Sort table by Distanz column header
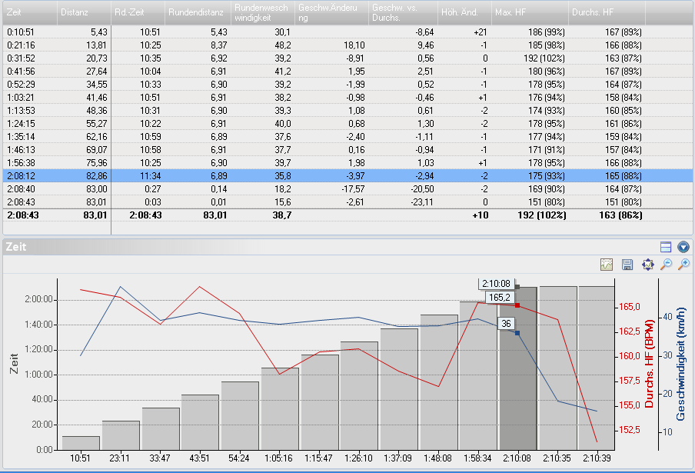Image resolution: width=695 pixels, height=473 pixels. tap(84, 12)
